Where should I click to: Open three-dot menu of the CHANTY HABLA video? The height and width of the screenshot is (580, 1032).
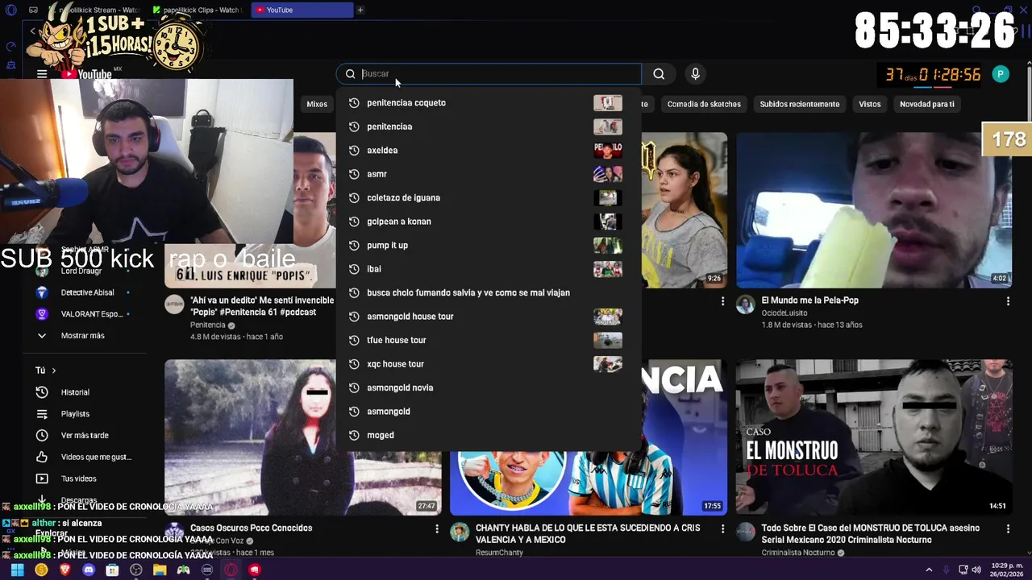tap(722, 529)
